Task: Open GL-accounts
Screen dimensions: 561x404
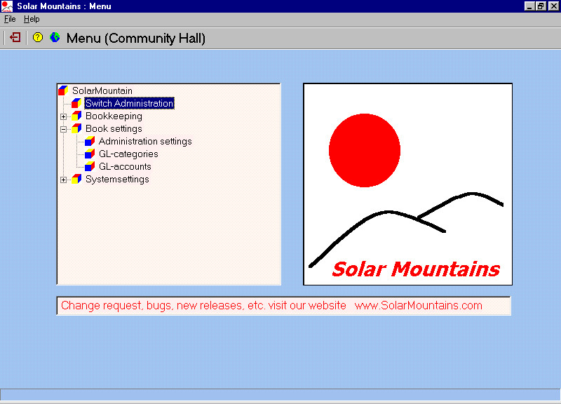Action: (125, 166)
